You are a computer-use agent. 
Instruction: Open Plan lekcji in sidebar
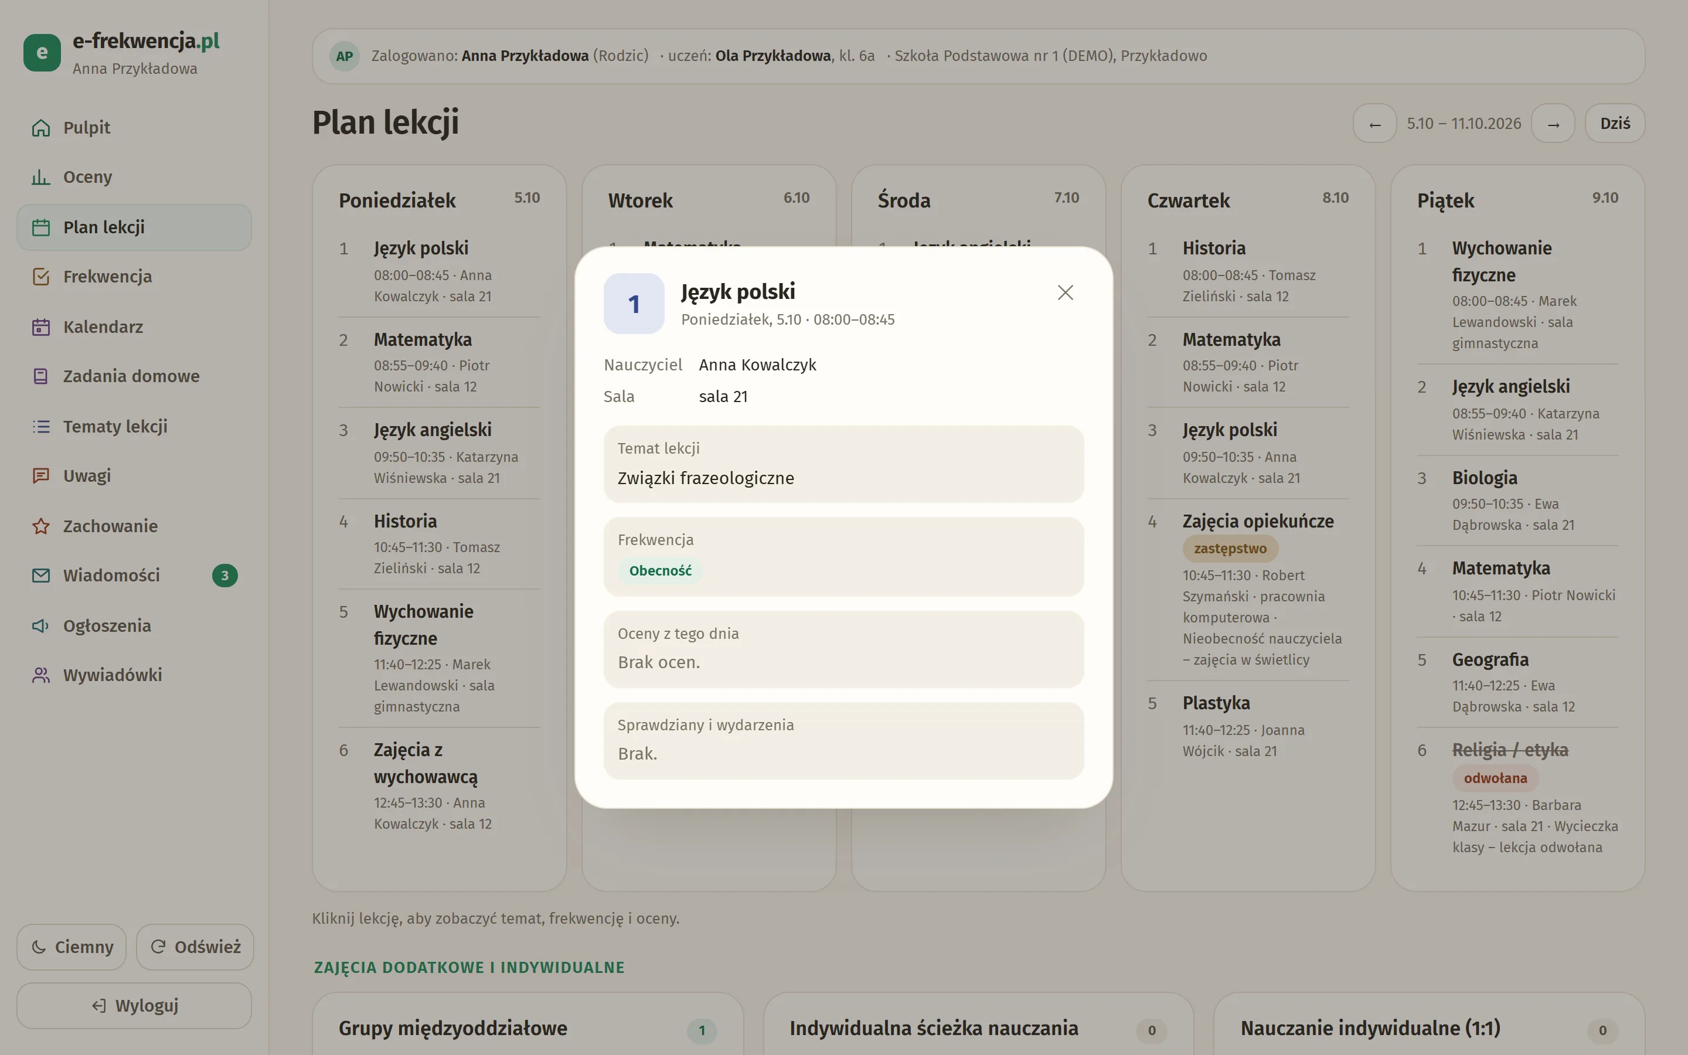134,227
